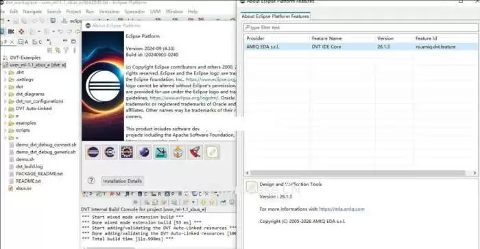This screenshot has width=480, height=249.
Task: Open the Help menu
Action: pos(193,12)
